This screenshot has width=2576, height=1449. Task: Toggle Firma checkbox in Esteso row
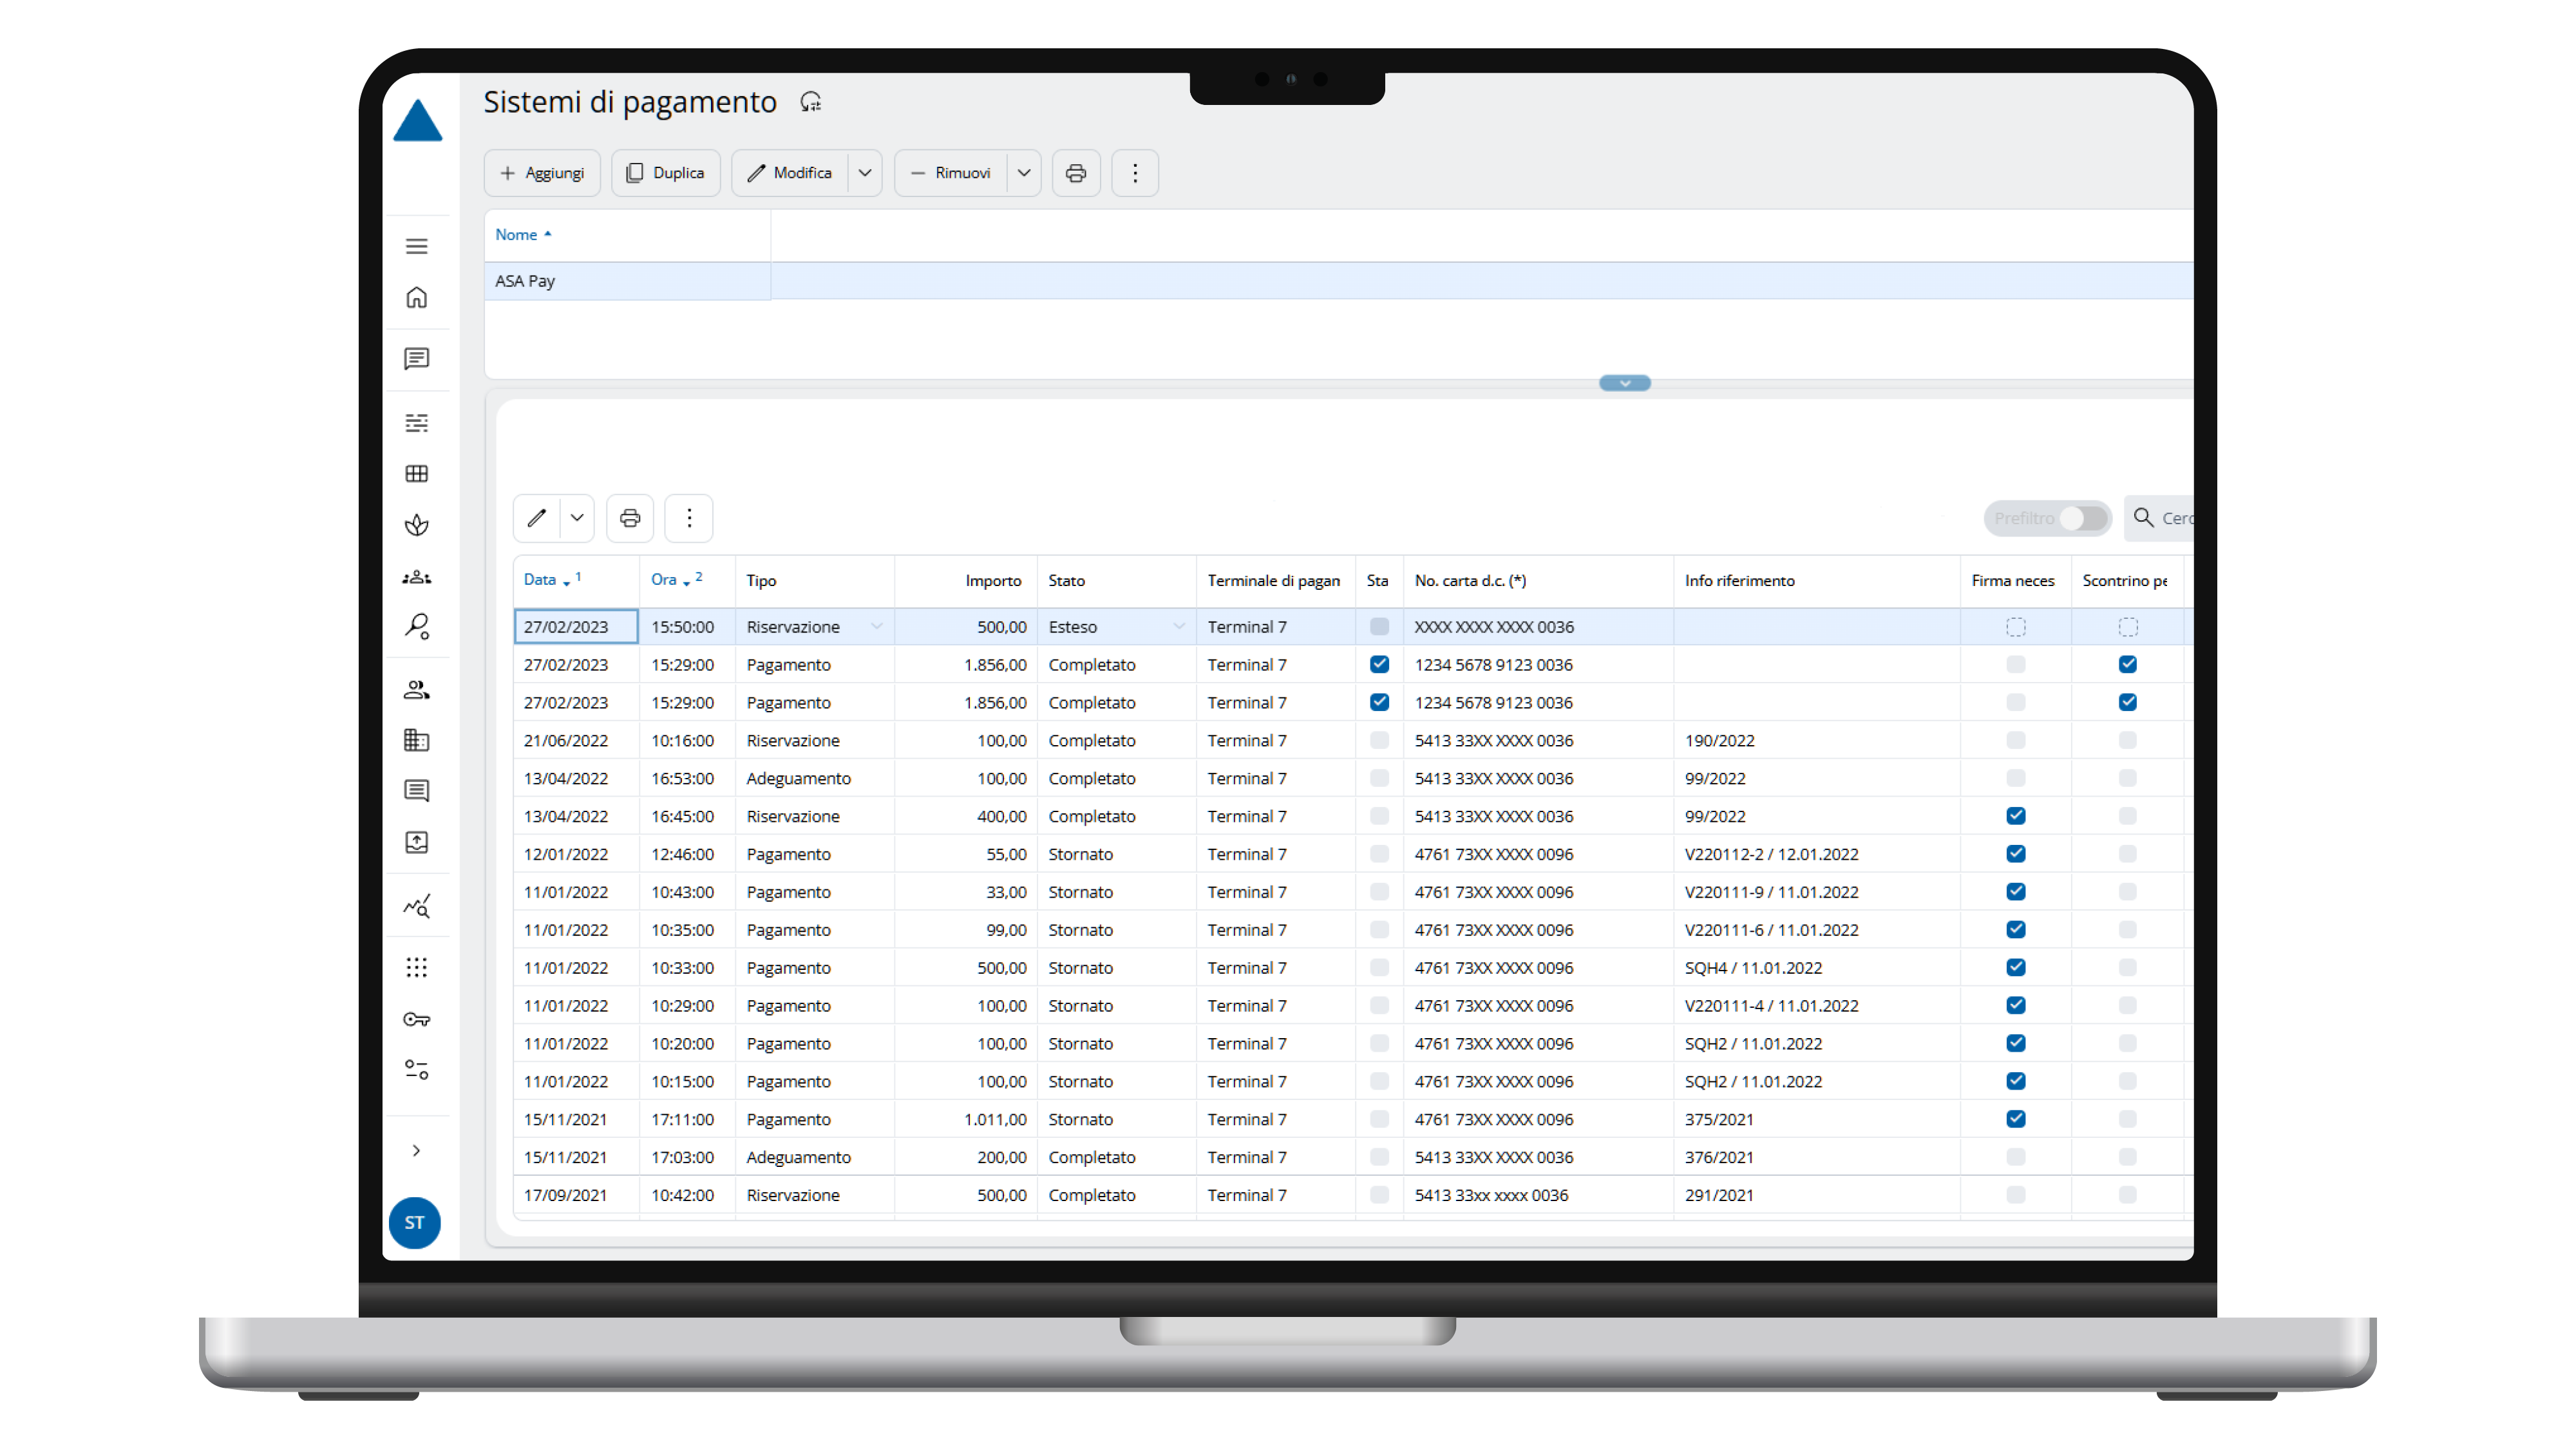pyautogui.click(x=2016, y=627)
